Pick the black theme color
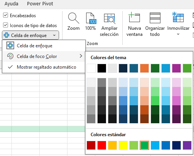 [x=102, y=68]
